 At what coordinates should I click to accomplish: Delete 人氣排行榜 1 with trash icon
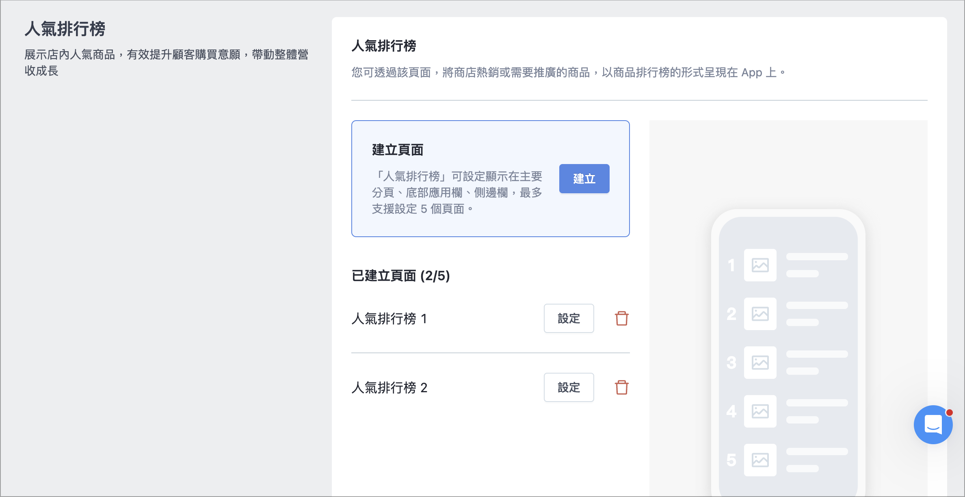coord(621,318)
